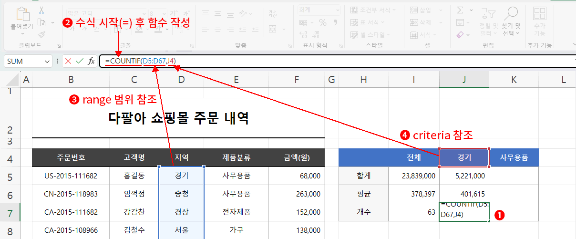Select row 7 header
576x239 pixels.
[10, 212]
